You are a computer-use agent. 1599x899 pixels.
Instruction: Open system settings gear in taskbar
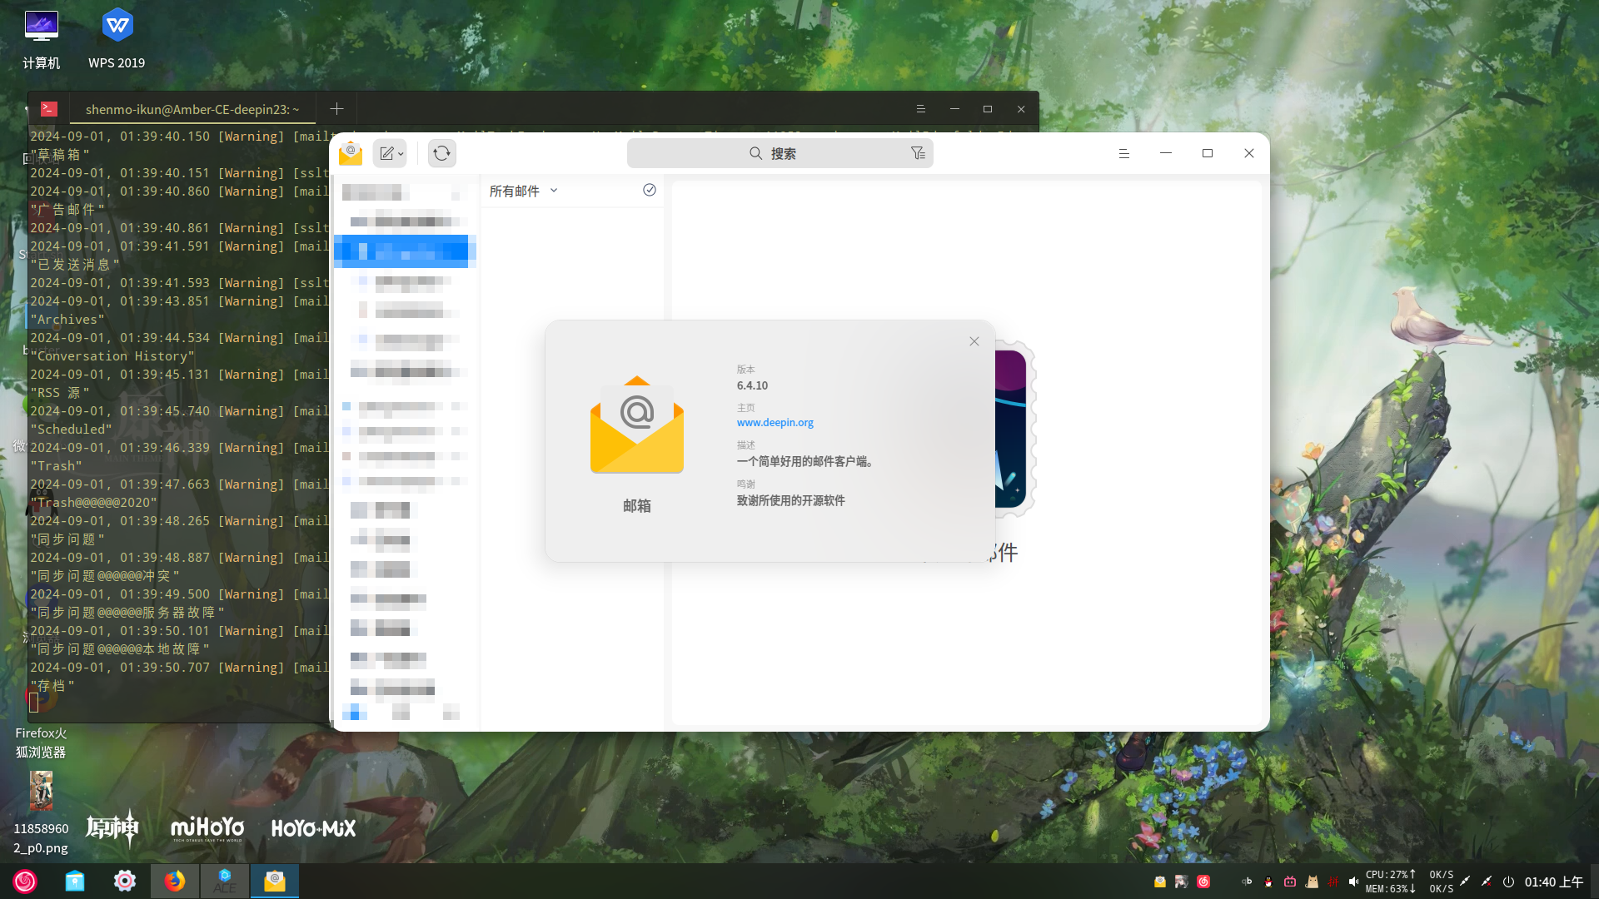click(x=125, y=881)
